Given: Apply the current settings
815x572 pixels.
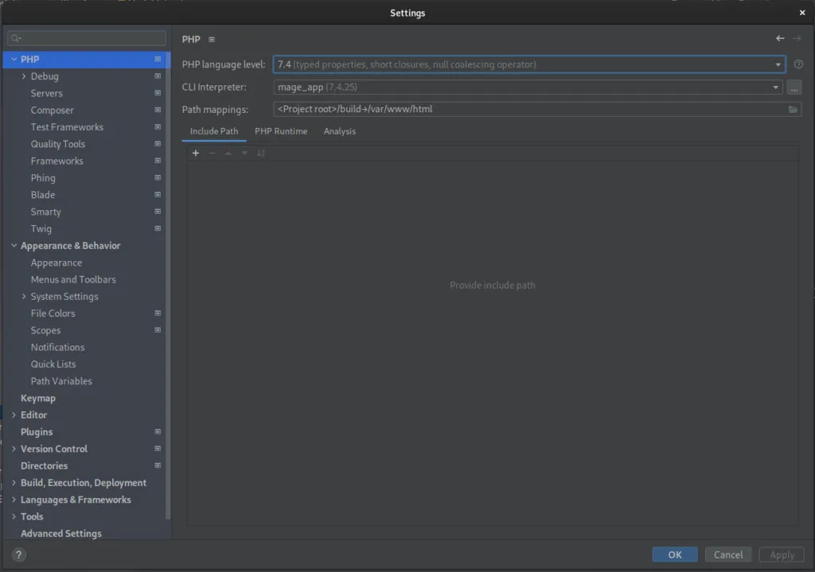Looking at the screenshot, I should [x=781, y=554].
